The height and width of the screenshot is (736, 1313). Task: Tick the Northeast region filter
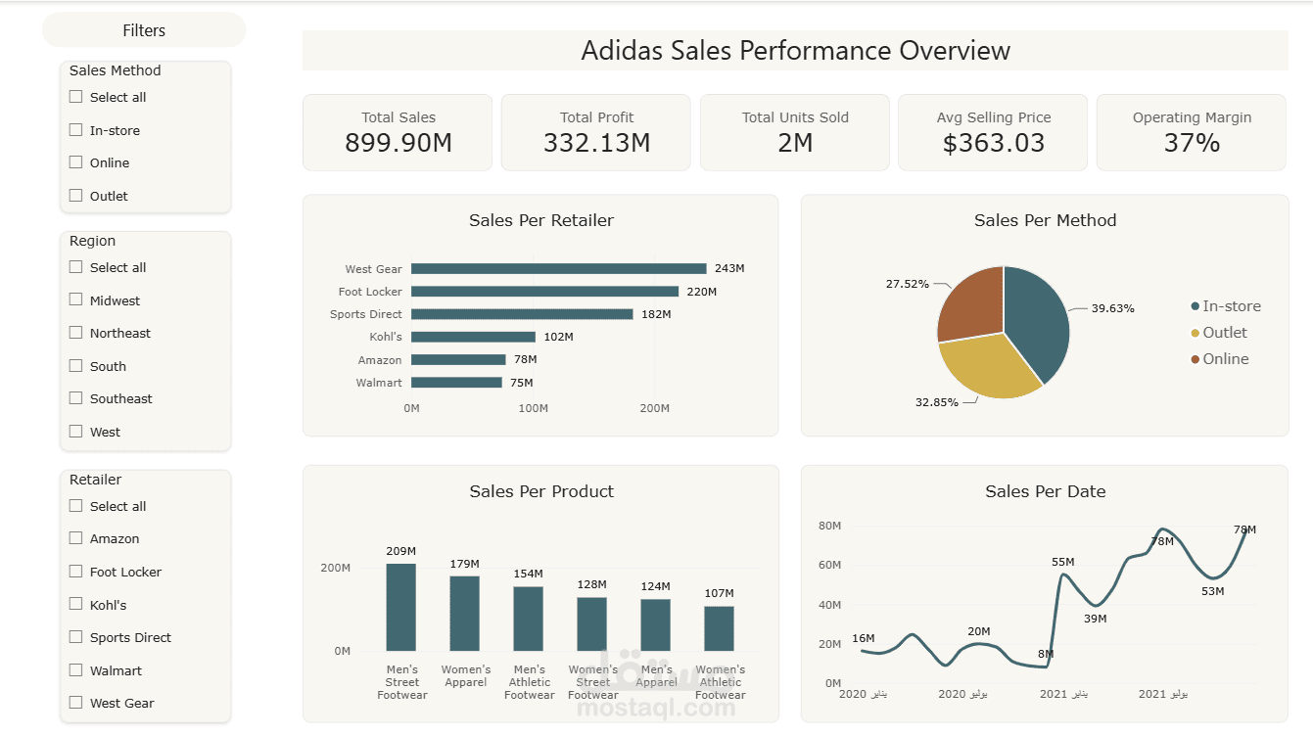click(75, 333)
